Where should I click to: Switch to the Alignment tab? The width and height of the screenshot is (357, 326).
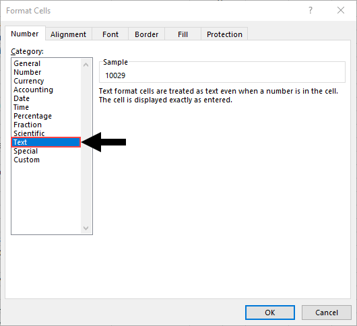(x=68, y=34)
